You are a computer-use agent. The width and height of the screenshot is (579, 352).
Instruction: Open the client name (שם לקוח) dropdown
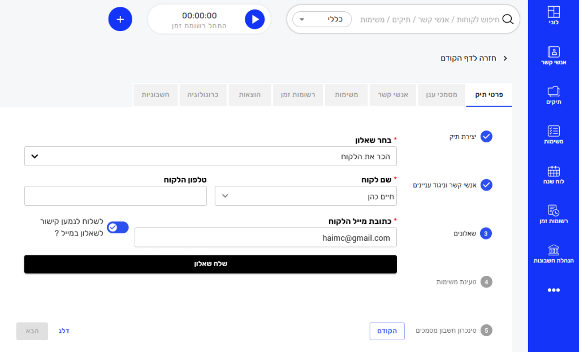pos(305,196)
